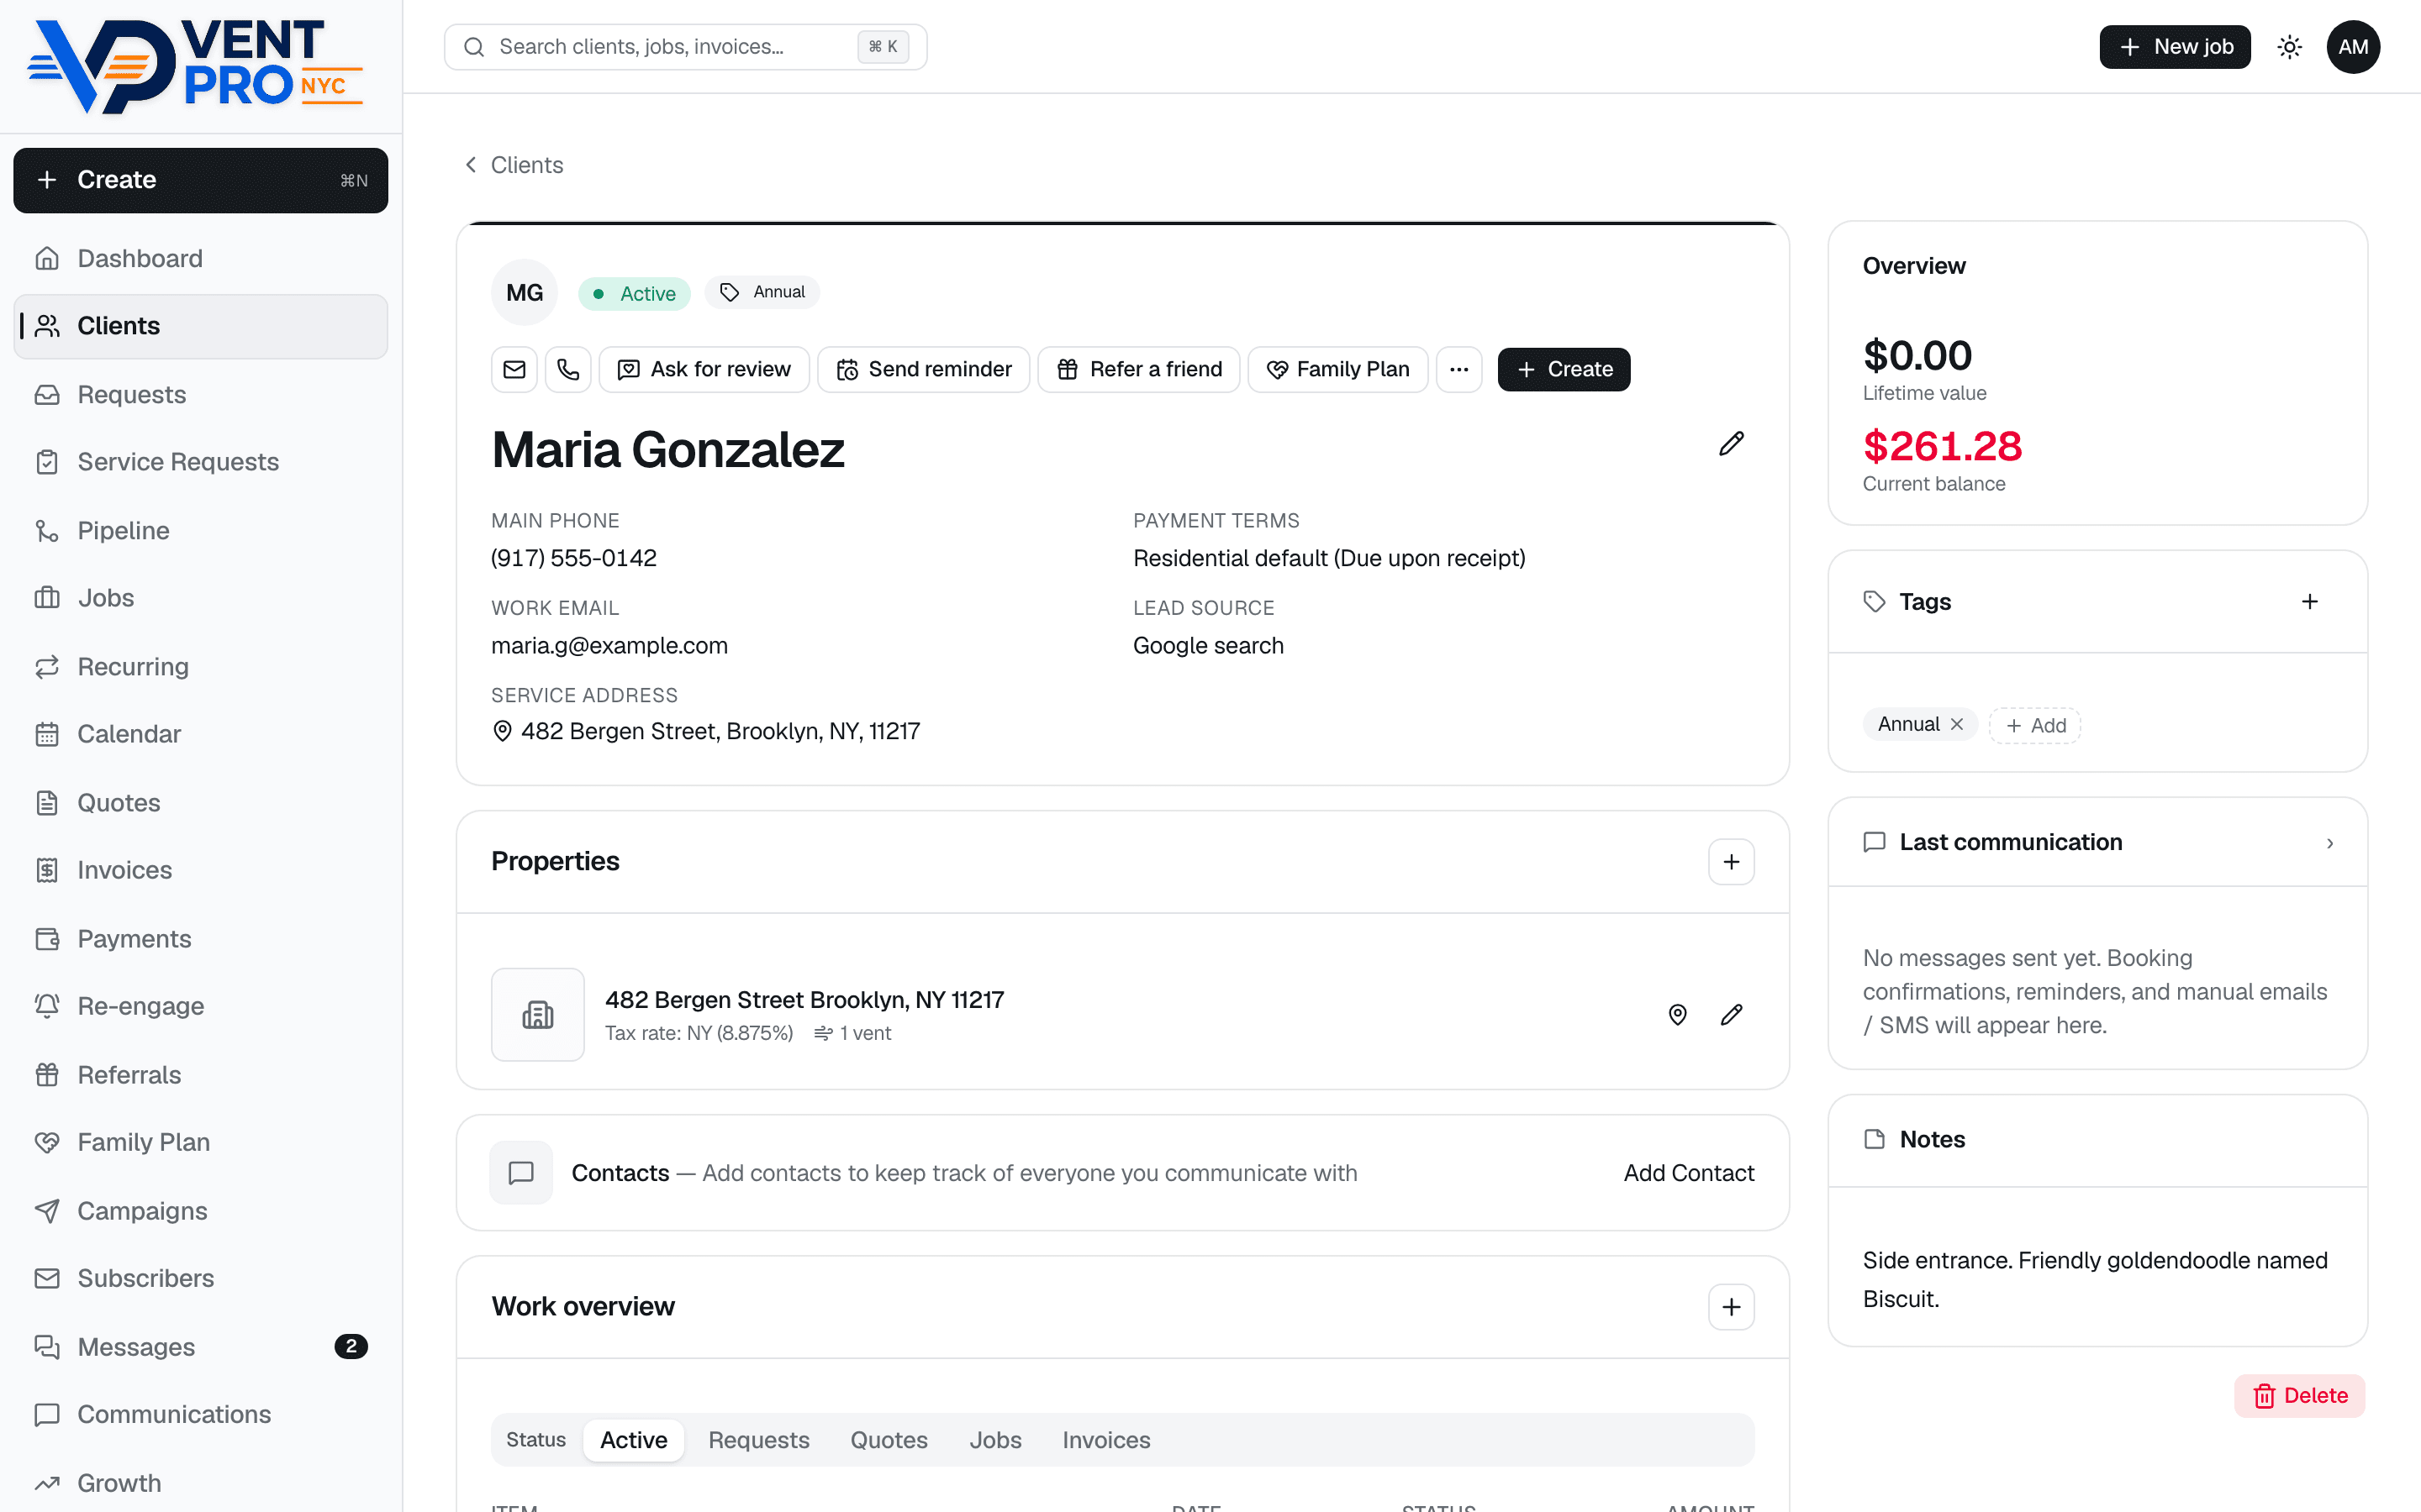This screenshot has width=2421, height=1512.
Task: Select Clients in the sidebar
Action: click(200, 326)
